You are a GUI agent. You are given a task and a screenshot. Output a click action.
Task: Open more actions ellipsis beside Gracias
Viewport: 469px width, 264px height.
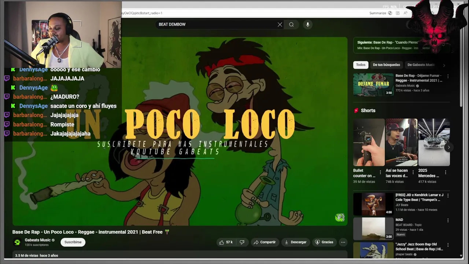(343, 242)
